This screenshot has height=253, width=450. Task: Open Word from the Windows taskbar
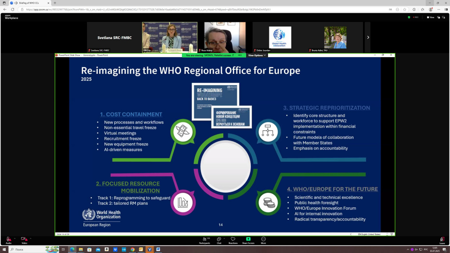pyautogui.click(x=158, y=249)
